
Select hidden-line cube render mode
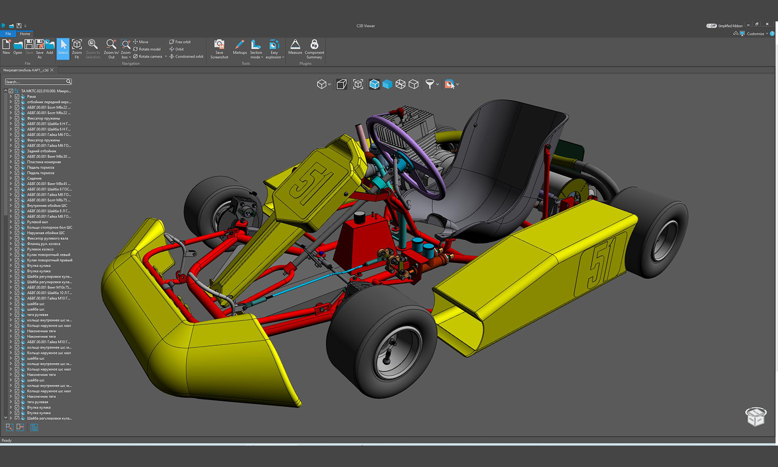coord(414,84)
